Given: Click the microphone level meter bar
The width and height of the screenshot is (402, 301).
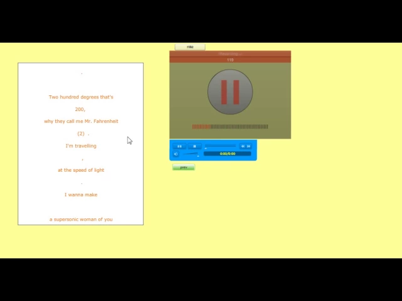Looking at the screenshot, I should click(230, 127).
